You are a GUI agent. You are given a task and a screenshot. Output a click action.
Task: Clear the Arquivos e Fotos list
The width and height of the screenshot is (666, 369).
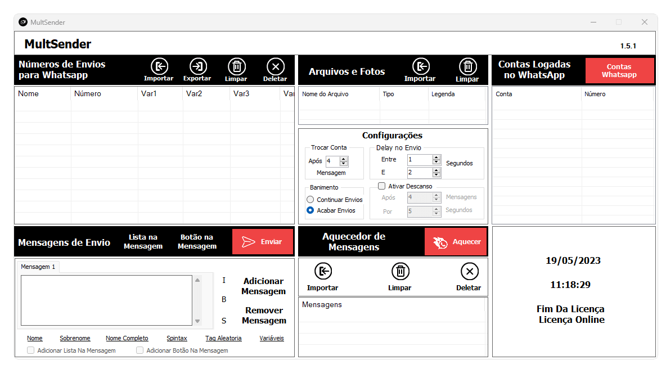(x=467, y=70)
